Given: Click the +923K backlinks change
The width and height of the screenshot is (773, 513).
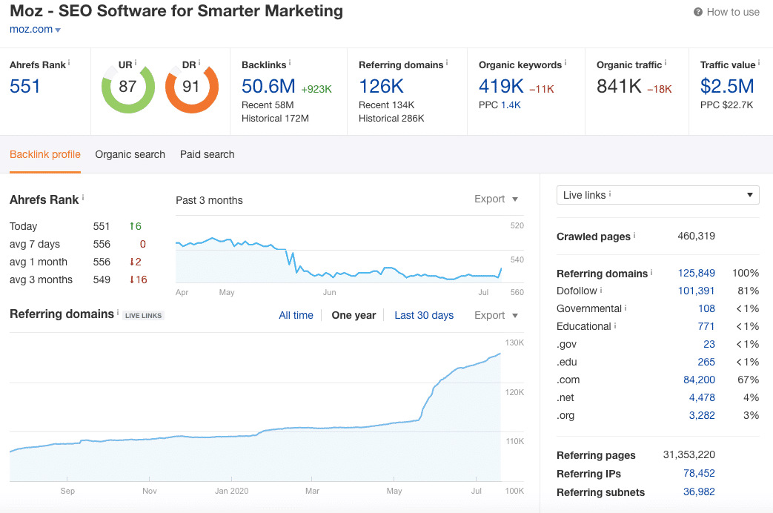Looking at the screenshot, I should click(x=316, y=89).
